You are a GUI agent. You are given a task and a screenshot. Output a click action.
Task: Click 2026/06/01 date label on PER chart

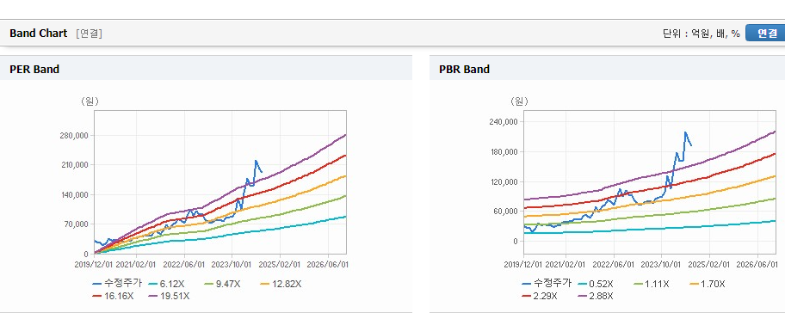328,264
